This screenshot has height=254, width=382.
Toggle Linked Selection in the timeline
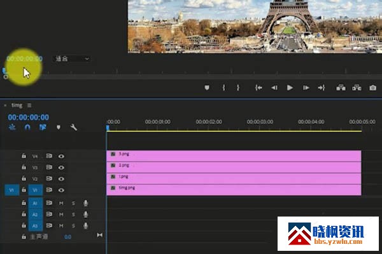tap(43, 127)
